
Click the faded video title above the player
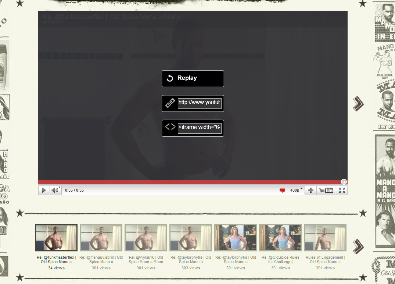pyautogui.click(x=111, y=17)
